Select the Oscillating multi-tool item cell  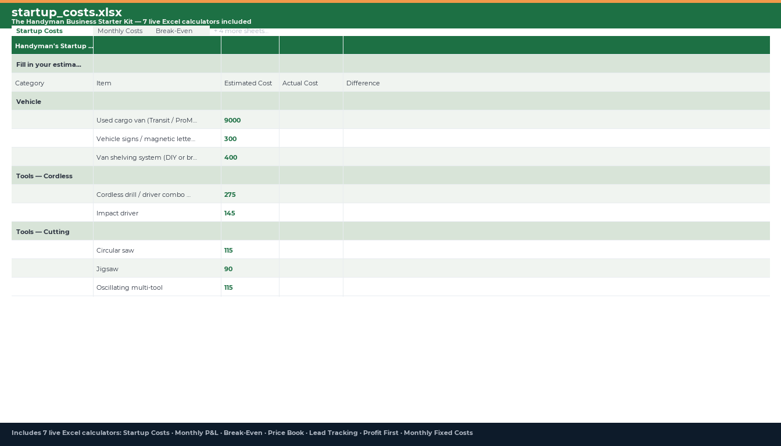pyautogui.click(x=157, y=287)
